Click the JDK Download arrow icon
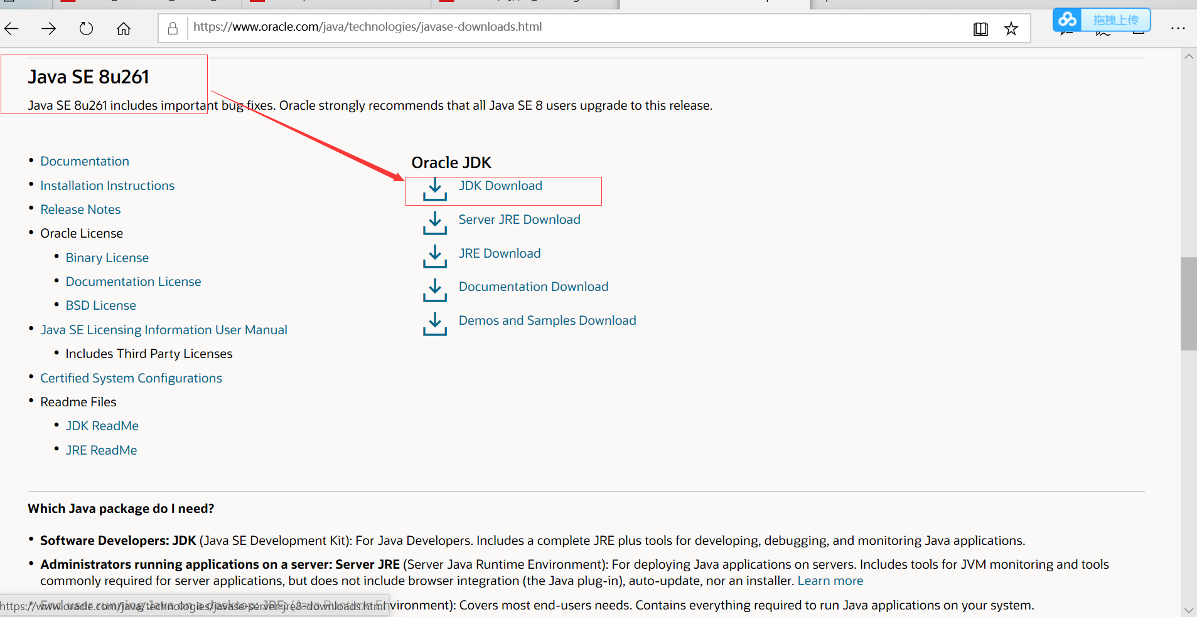Screen dimensions: 1197x617 tap(435, 189)
